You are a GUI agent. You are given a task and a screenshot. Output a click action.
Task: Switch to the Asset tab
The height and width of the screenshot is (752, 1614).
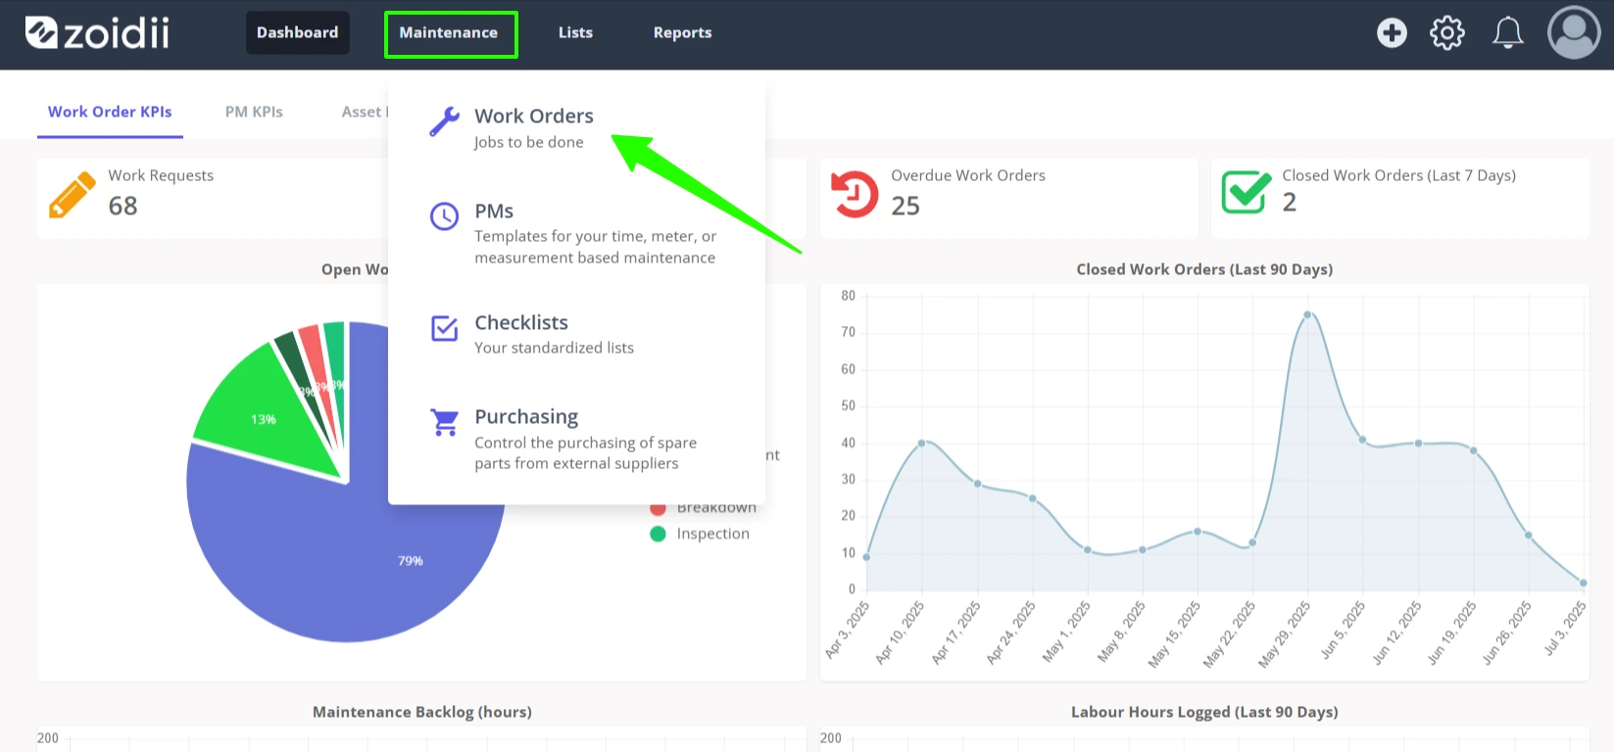point(364,112)
